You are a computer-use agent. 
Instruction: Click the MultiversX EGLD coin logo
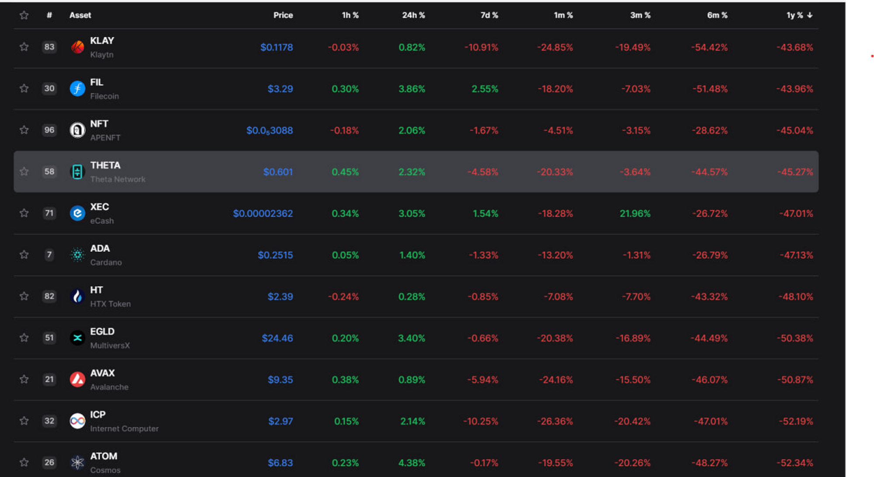coord(77,338)
